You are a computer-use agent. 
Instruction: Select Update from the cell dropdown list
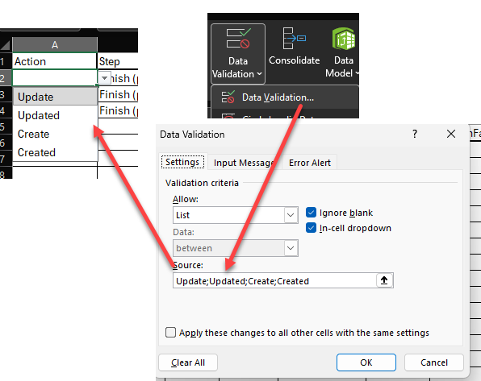pos(55,97)
